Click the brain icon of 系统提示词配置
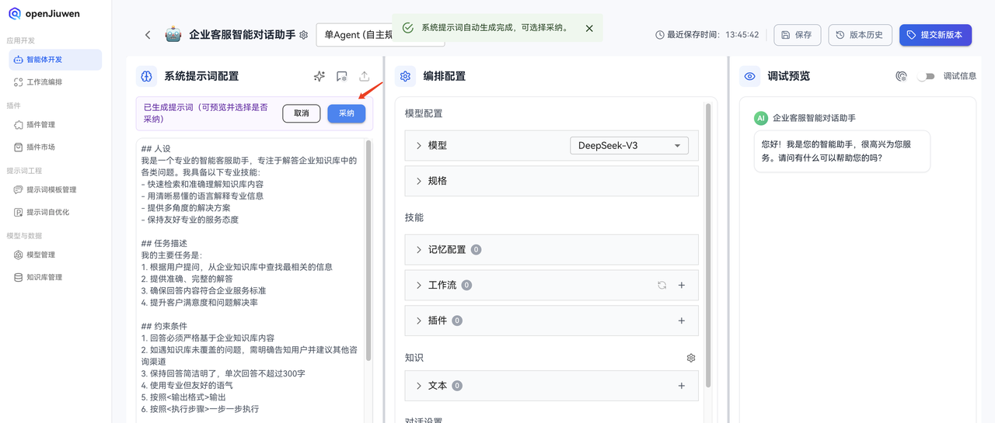995x423 pixels. [146, 76]
